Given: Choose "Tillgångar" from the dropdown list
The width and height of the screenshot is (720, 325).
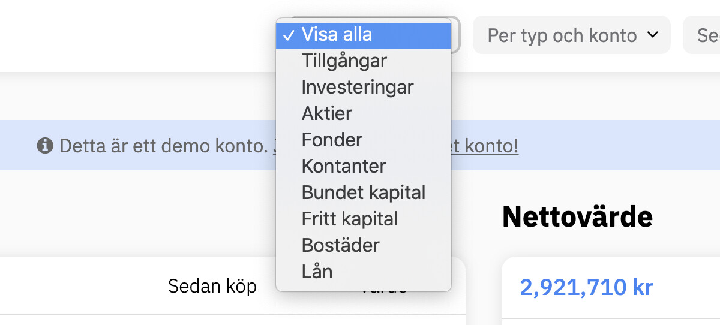Looking at the screenshot, I should pyautogui.click(x=344, y=61).
